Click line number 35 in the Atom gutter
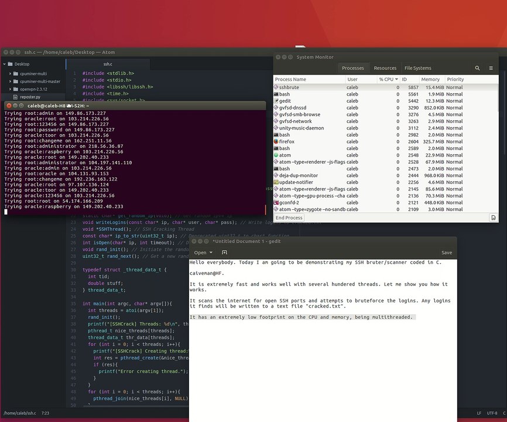This screenshot has width=507, height=422. click(x=73, y=304)
